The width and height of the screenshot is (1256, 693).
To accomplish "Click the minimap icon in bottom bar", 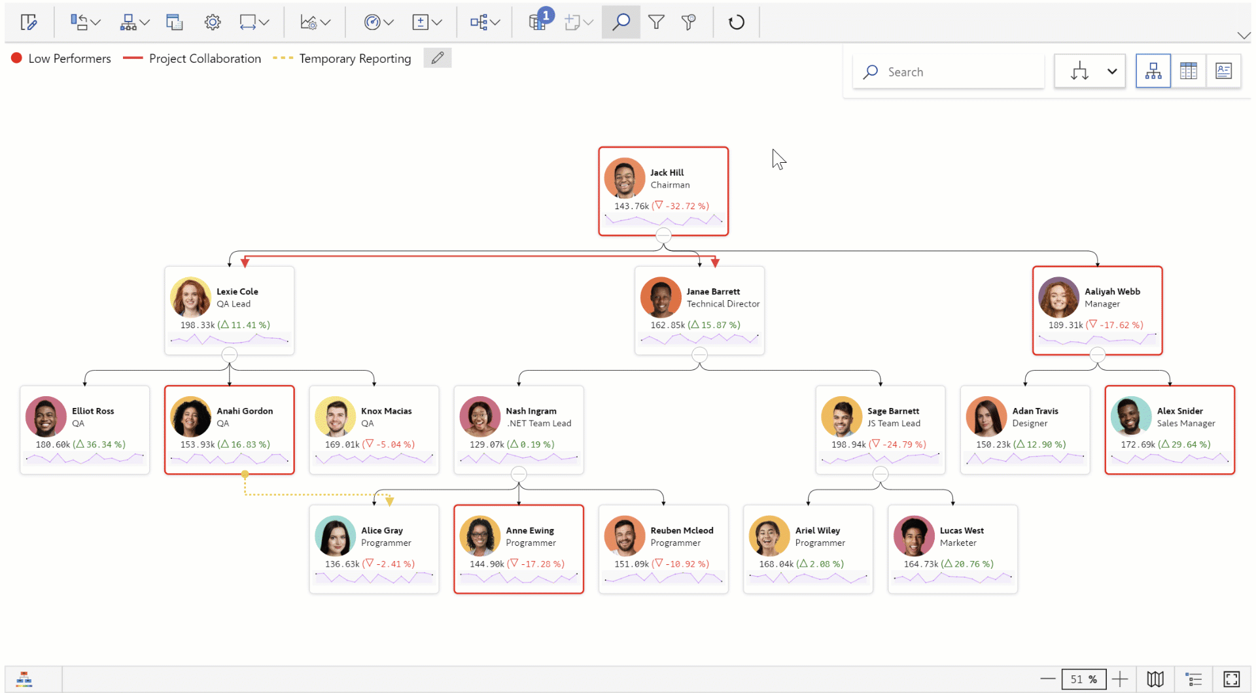I will click(1155, 679).
